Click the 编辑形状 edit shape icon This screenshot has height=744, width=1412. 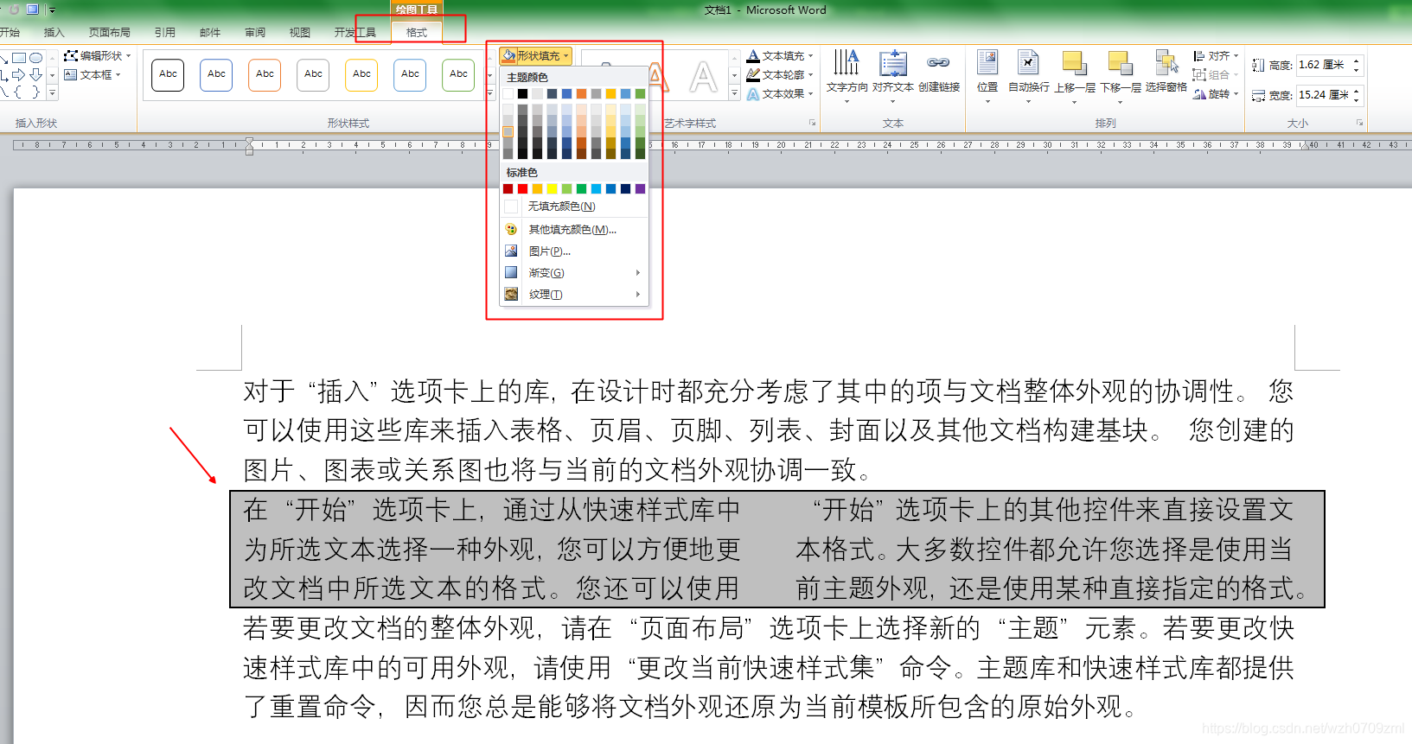[71, 55]
